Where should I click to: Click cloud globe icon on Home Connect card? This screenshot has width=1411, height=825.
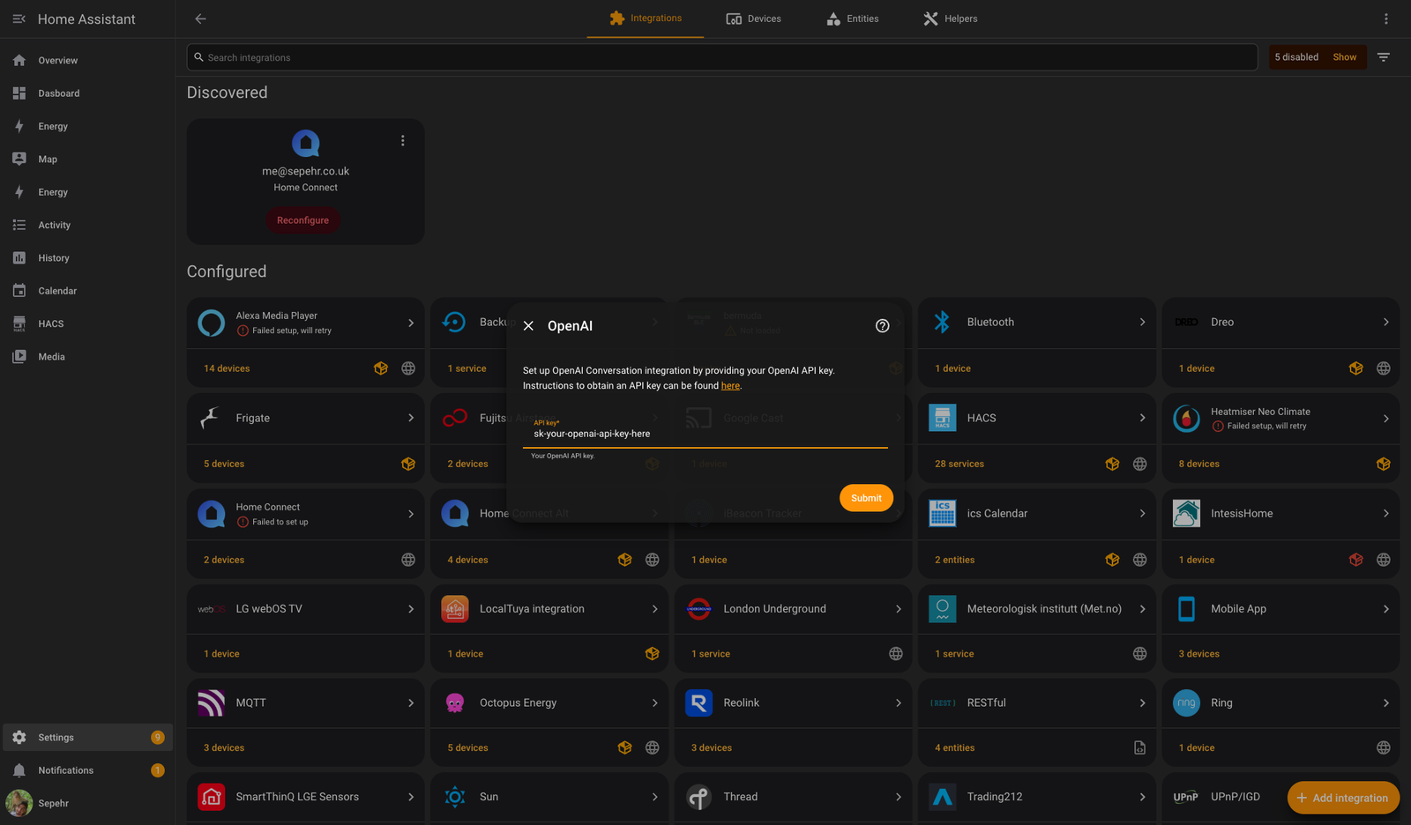pos(408,560)
